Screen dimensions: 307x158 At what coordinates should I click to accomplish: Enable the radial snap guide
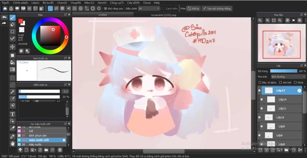coord(75,9)
